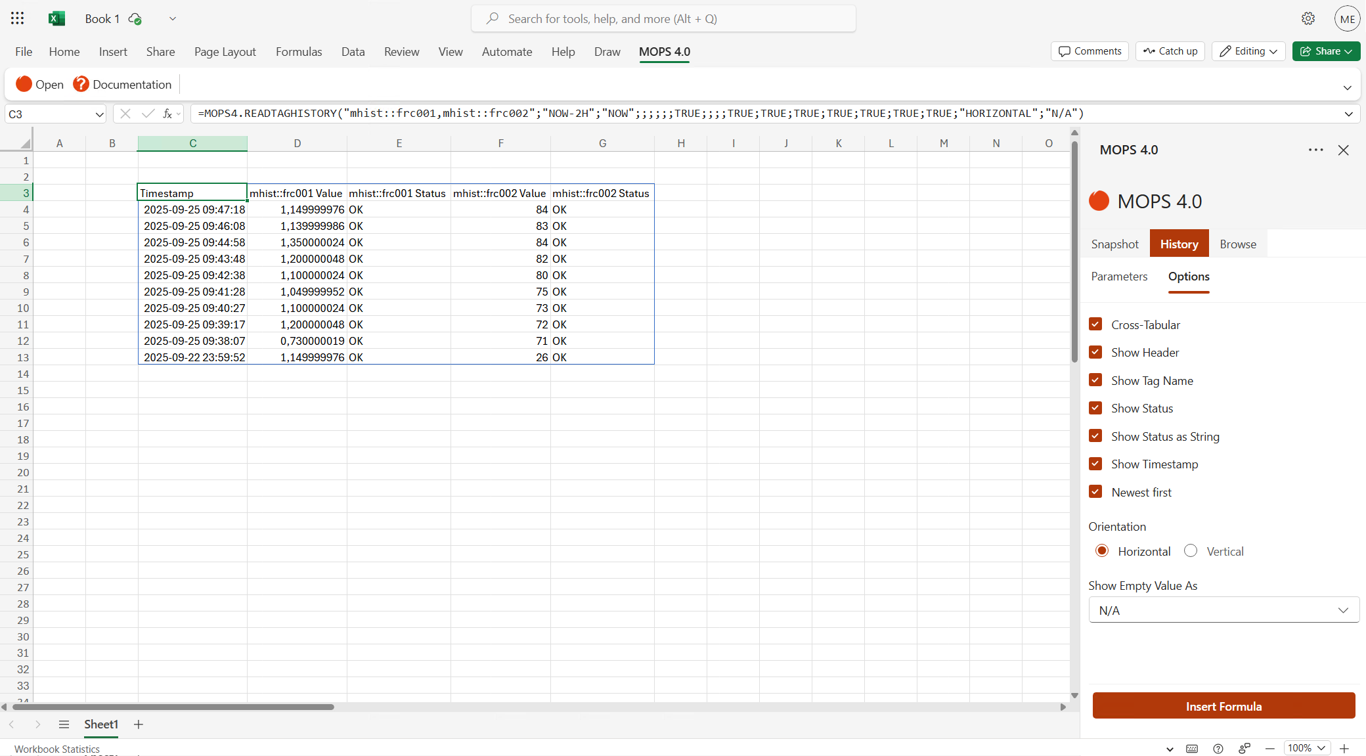Click the Catch up icon

click(x=1170, y=51)
